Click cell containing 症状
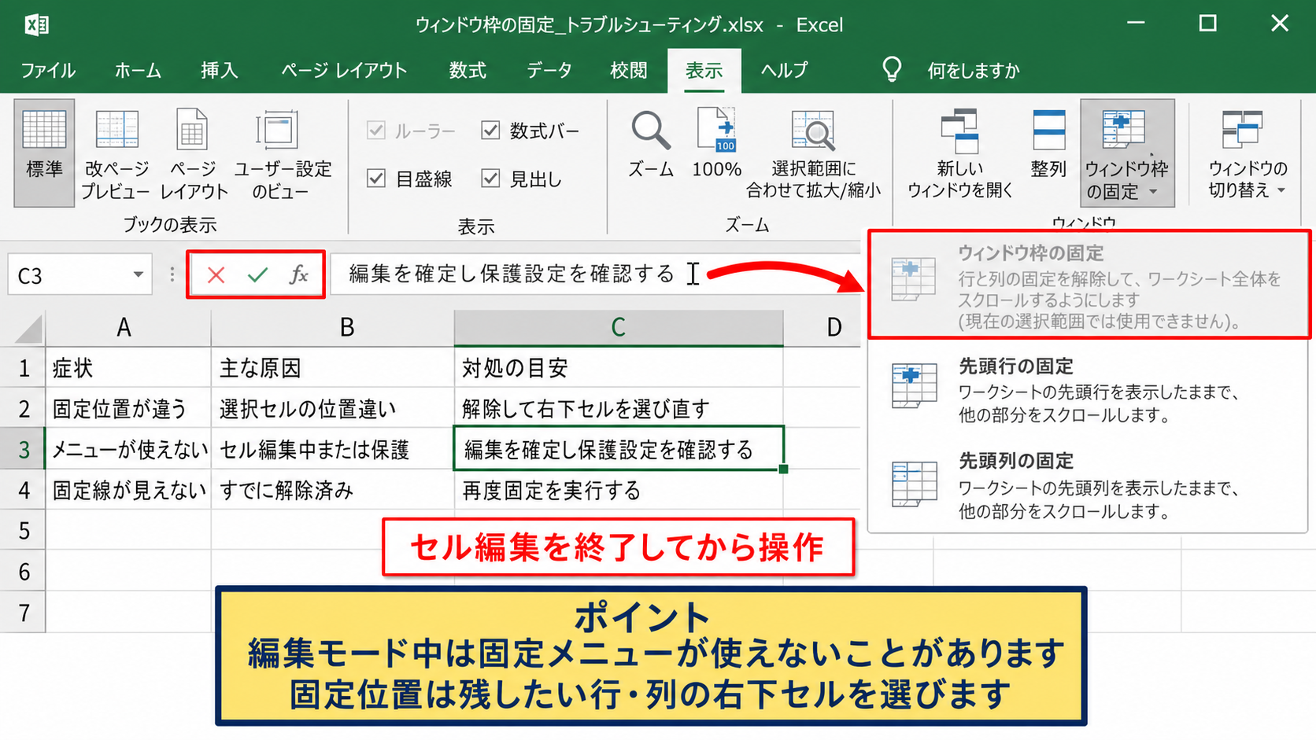The height and width of the screenshot is (740, 1316). pyautogui.click(x=128, y=367)
